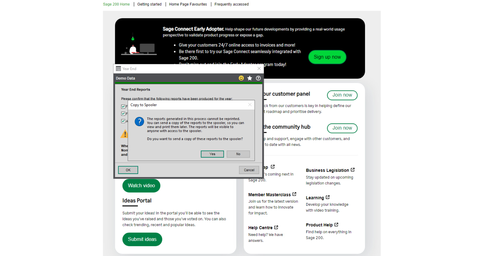Click the external link icon beside Business Legislation
Screen dimensions: 485x256
pos(353,170)
